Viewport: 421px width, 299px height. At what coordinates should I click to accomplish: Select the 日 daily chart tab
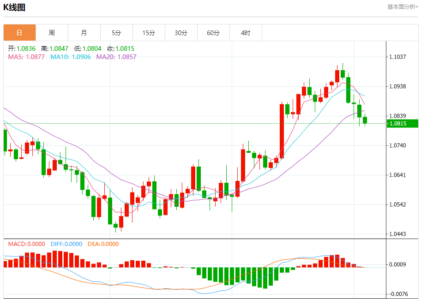point(19,33)
